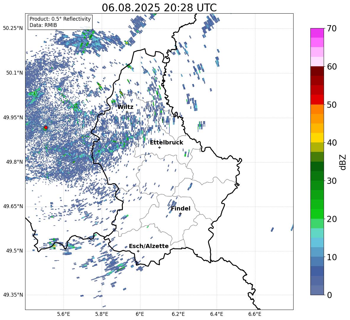Screen dimensions: 350x320
Task: Click the Ettelbruck city label
Action: 166,143
